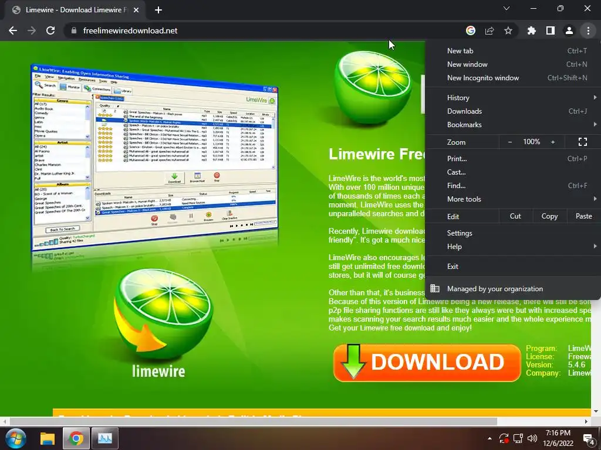Choose Print from the menu
The height and width of the screenshot is (450, 601).
513,158
